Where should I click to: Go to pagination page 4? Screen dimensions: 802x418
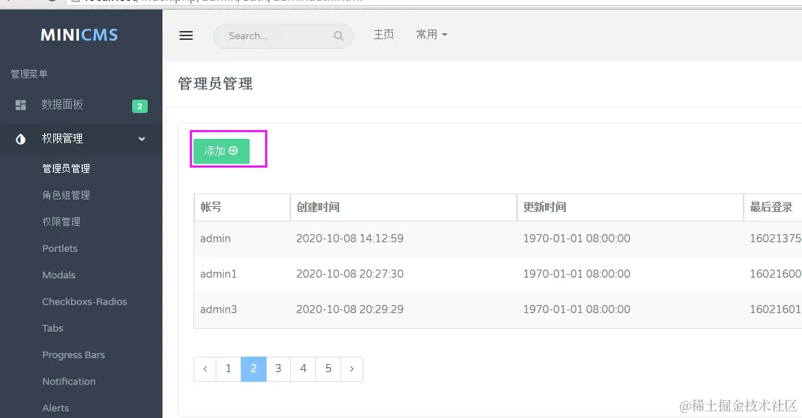click(x=304, y=369)
